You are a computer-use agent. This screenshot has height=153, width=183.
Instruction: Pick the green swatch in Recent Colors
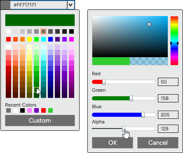click(x=50, y=110)
